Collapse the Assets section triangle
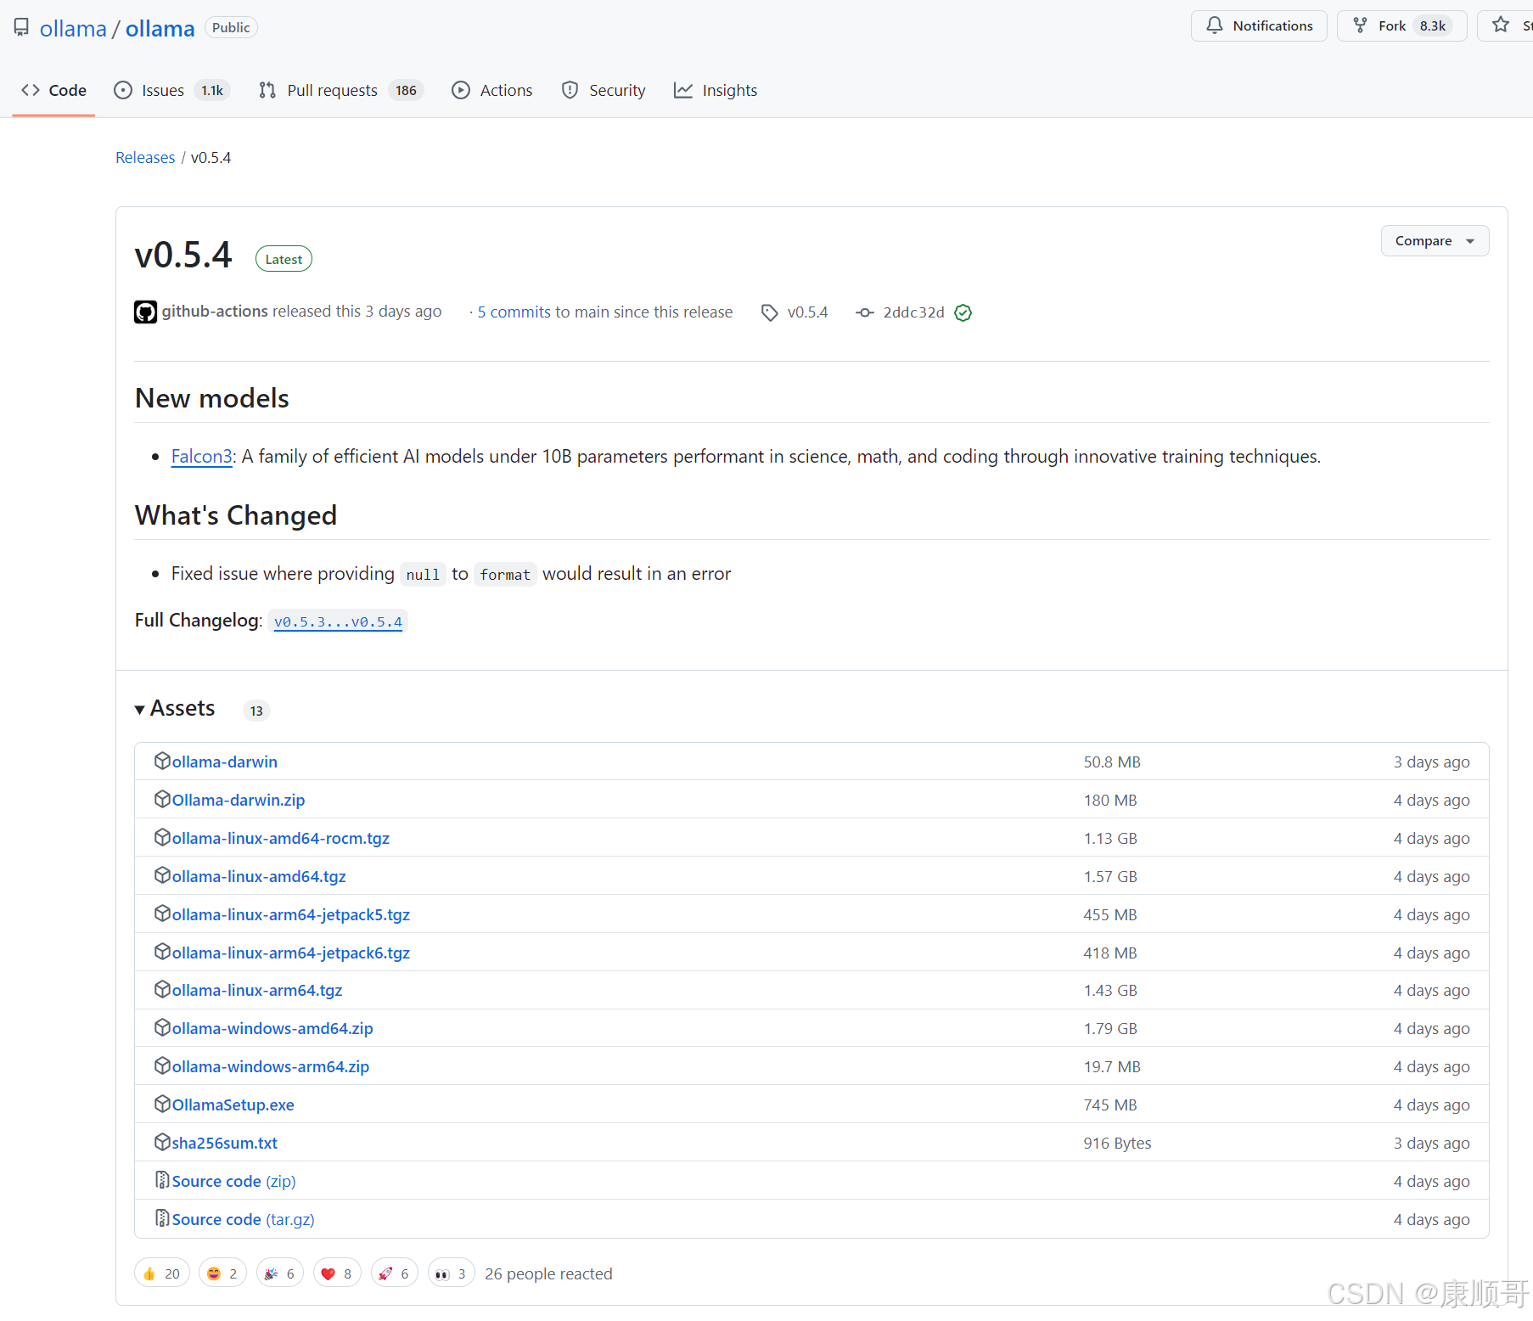The image size is (1533, 1321). point(140,710)
